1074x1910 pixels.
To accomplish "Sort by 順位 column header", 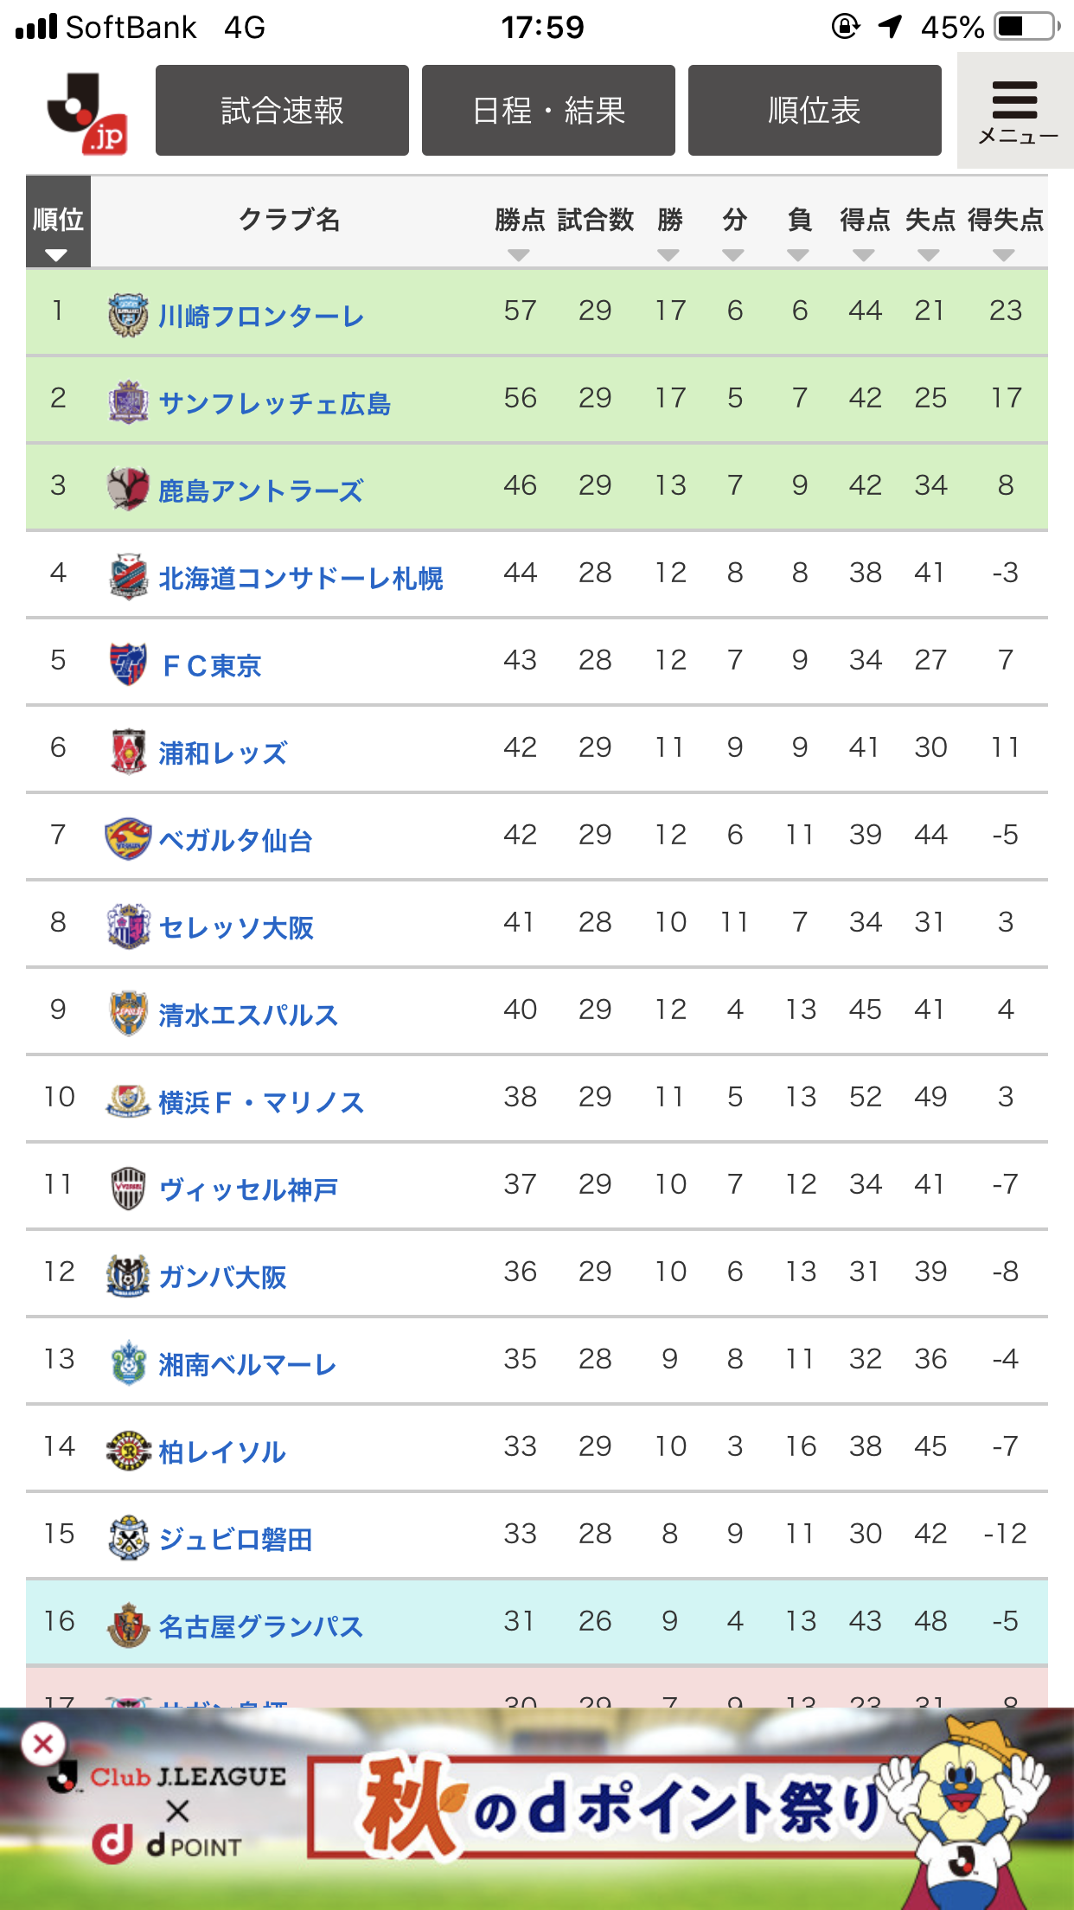I will pos(58,223).
